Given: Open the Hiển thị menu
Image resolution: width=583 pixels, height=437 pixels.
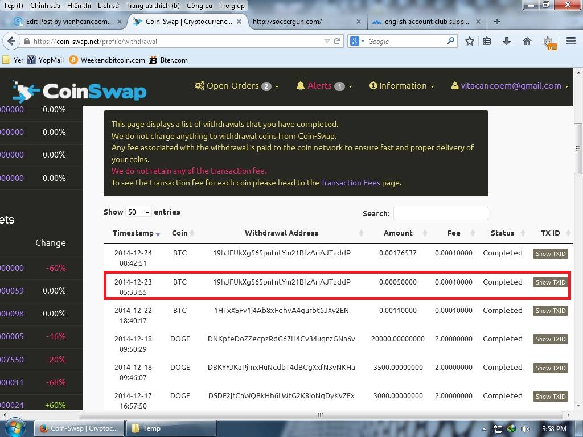Looking at the screenshot, I should (79, 6).
